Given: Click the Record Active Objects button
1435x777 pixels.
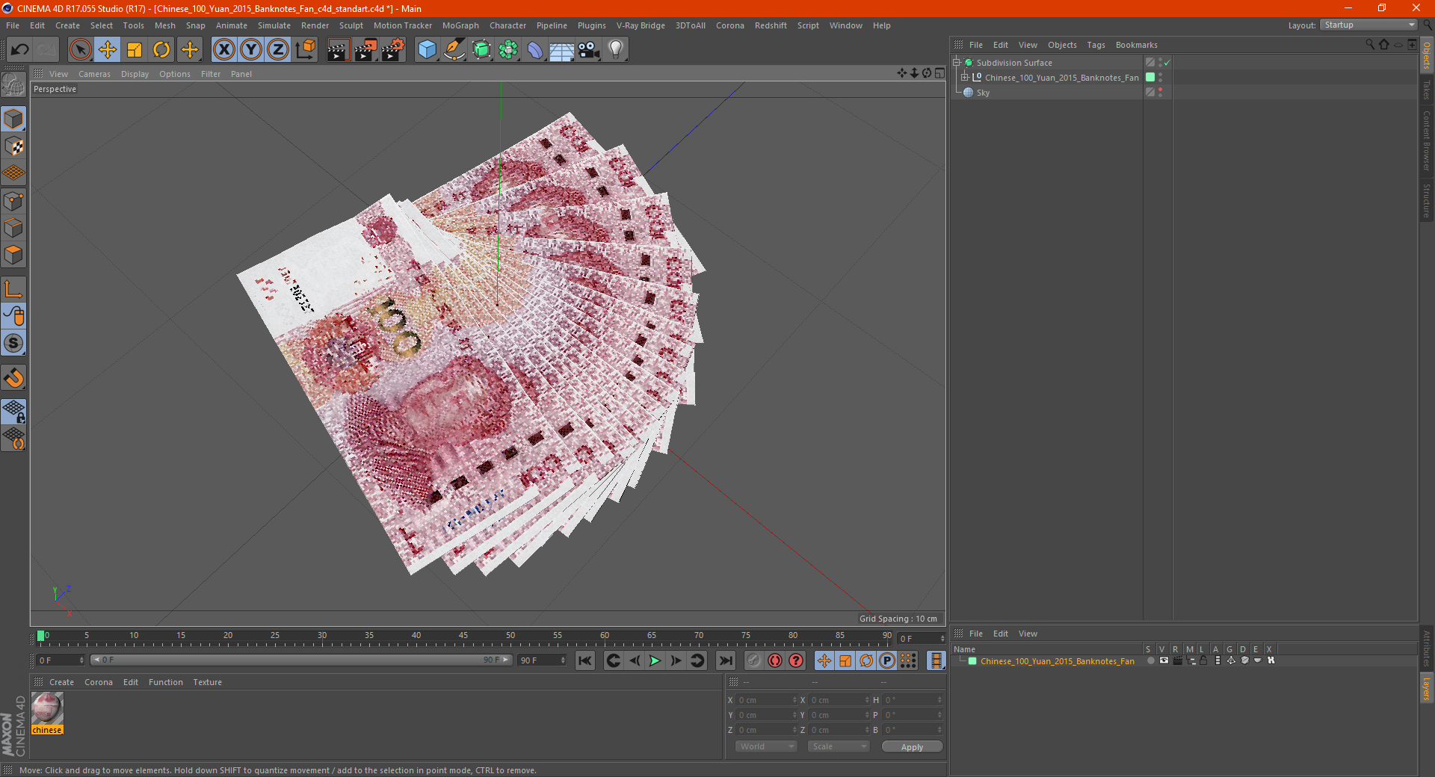Looking at the screenshot, I should click(x=754, y=660).
